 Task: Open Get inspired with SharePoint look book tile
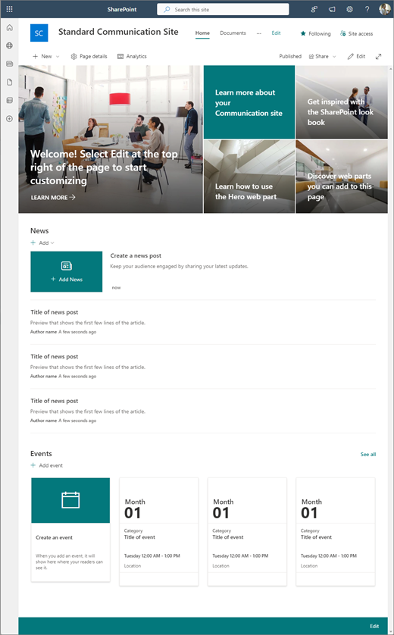pyautogui.click(x=342, y=102)
